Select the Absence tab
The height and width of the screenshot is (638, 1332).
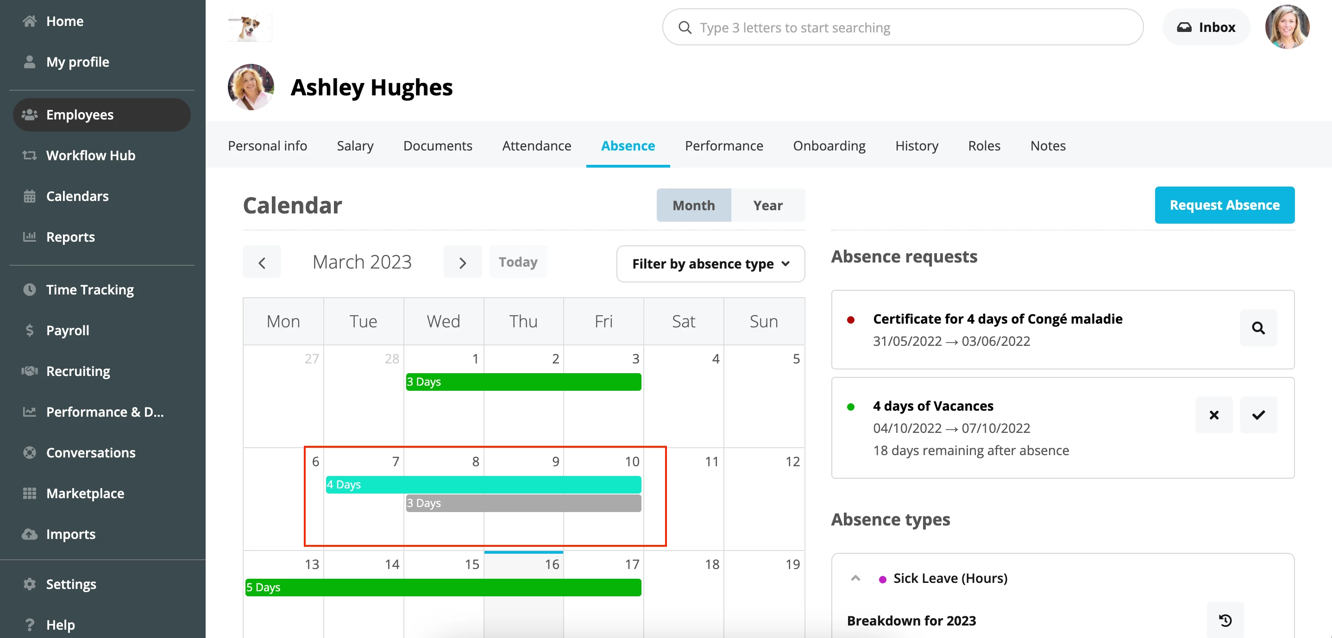[x=628, y=146]
